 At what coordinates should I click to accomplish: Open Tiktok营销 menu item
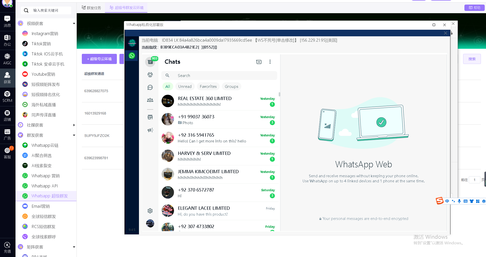tap(41, 44)
